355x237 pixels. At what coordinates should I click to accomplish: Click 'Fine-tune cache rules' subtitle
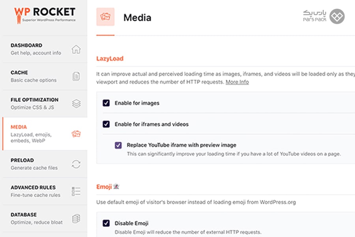click(x=35, y=195)
